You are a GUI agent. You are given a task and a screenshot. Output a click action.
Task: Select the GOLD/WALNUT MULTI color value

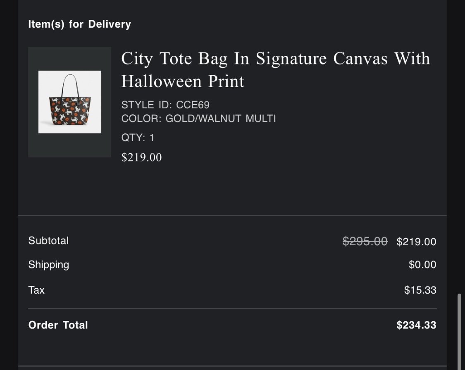(x=221, y=119)
